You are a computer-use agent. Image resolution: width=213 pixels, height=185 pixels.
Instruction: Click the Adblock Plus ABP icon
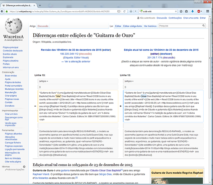(199, 11)
